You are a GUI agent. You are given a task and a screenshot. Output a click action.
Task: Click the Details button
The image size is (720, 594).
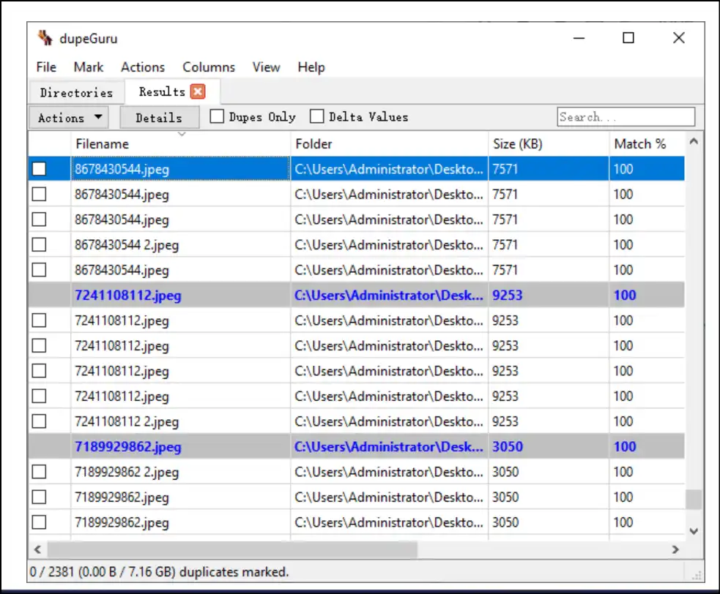click(x=158, y=117)
